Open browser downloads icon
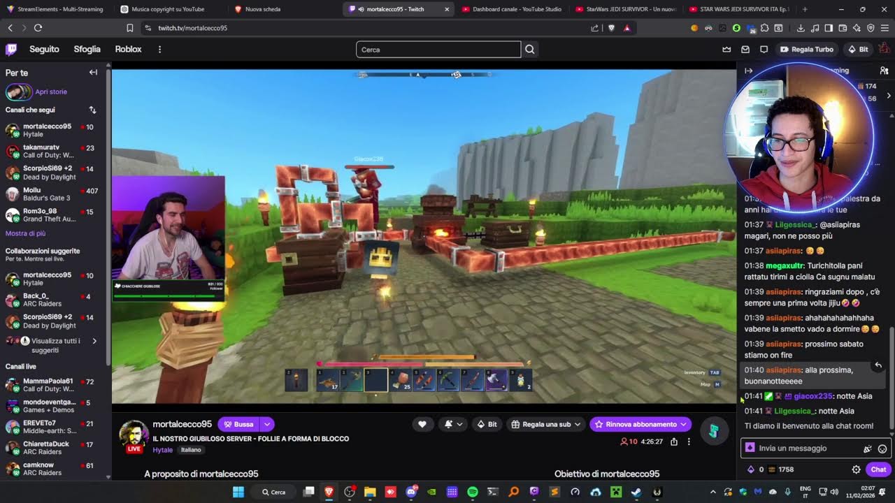The height and width of the screenshot is (503, 895). coord(801,28)
